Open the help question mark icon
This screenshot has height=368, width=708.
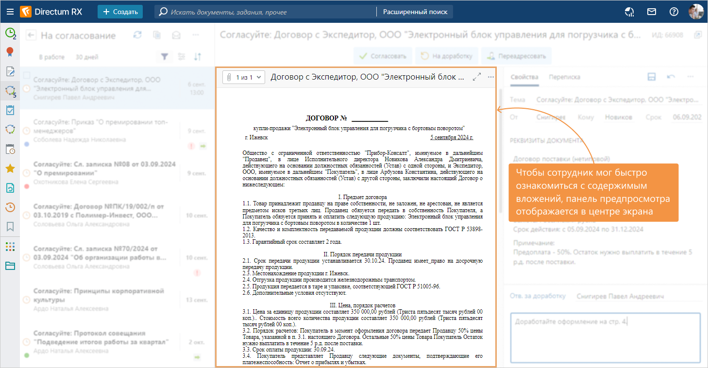tap(674, 12)
